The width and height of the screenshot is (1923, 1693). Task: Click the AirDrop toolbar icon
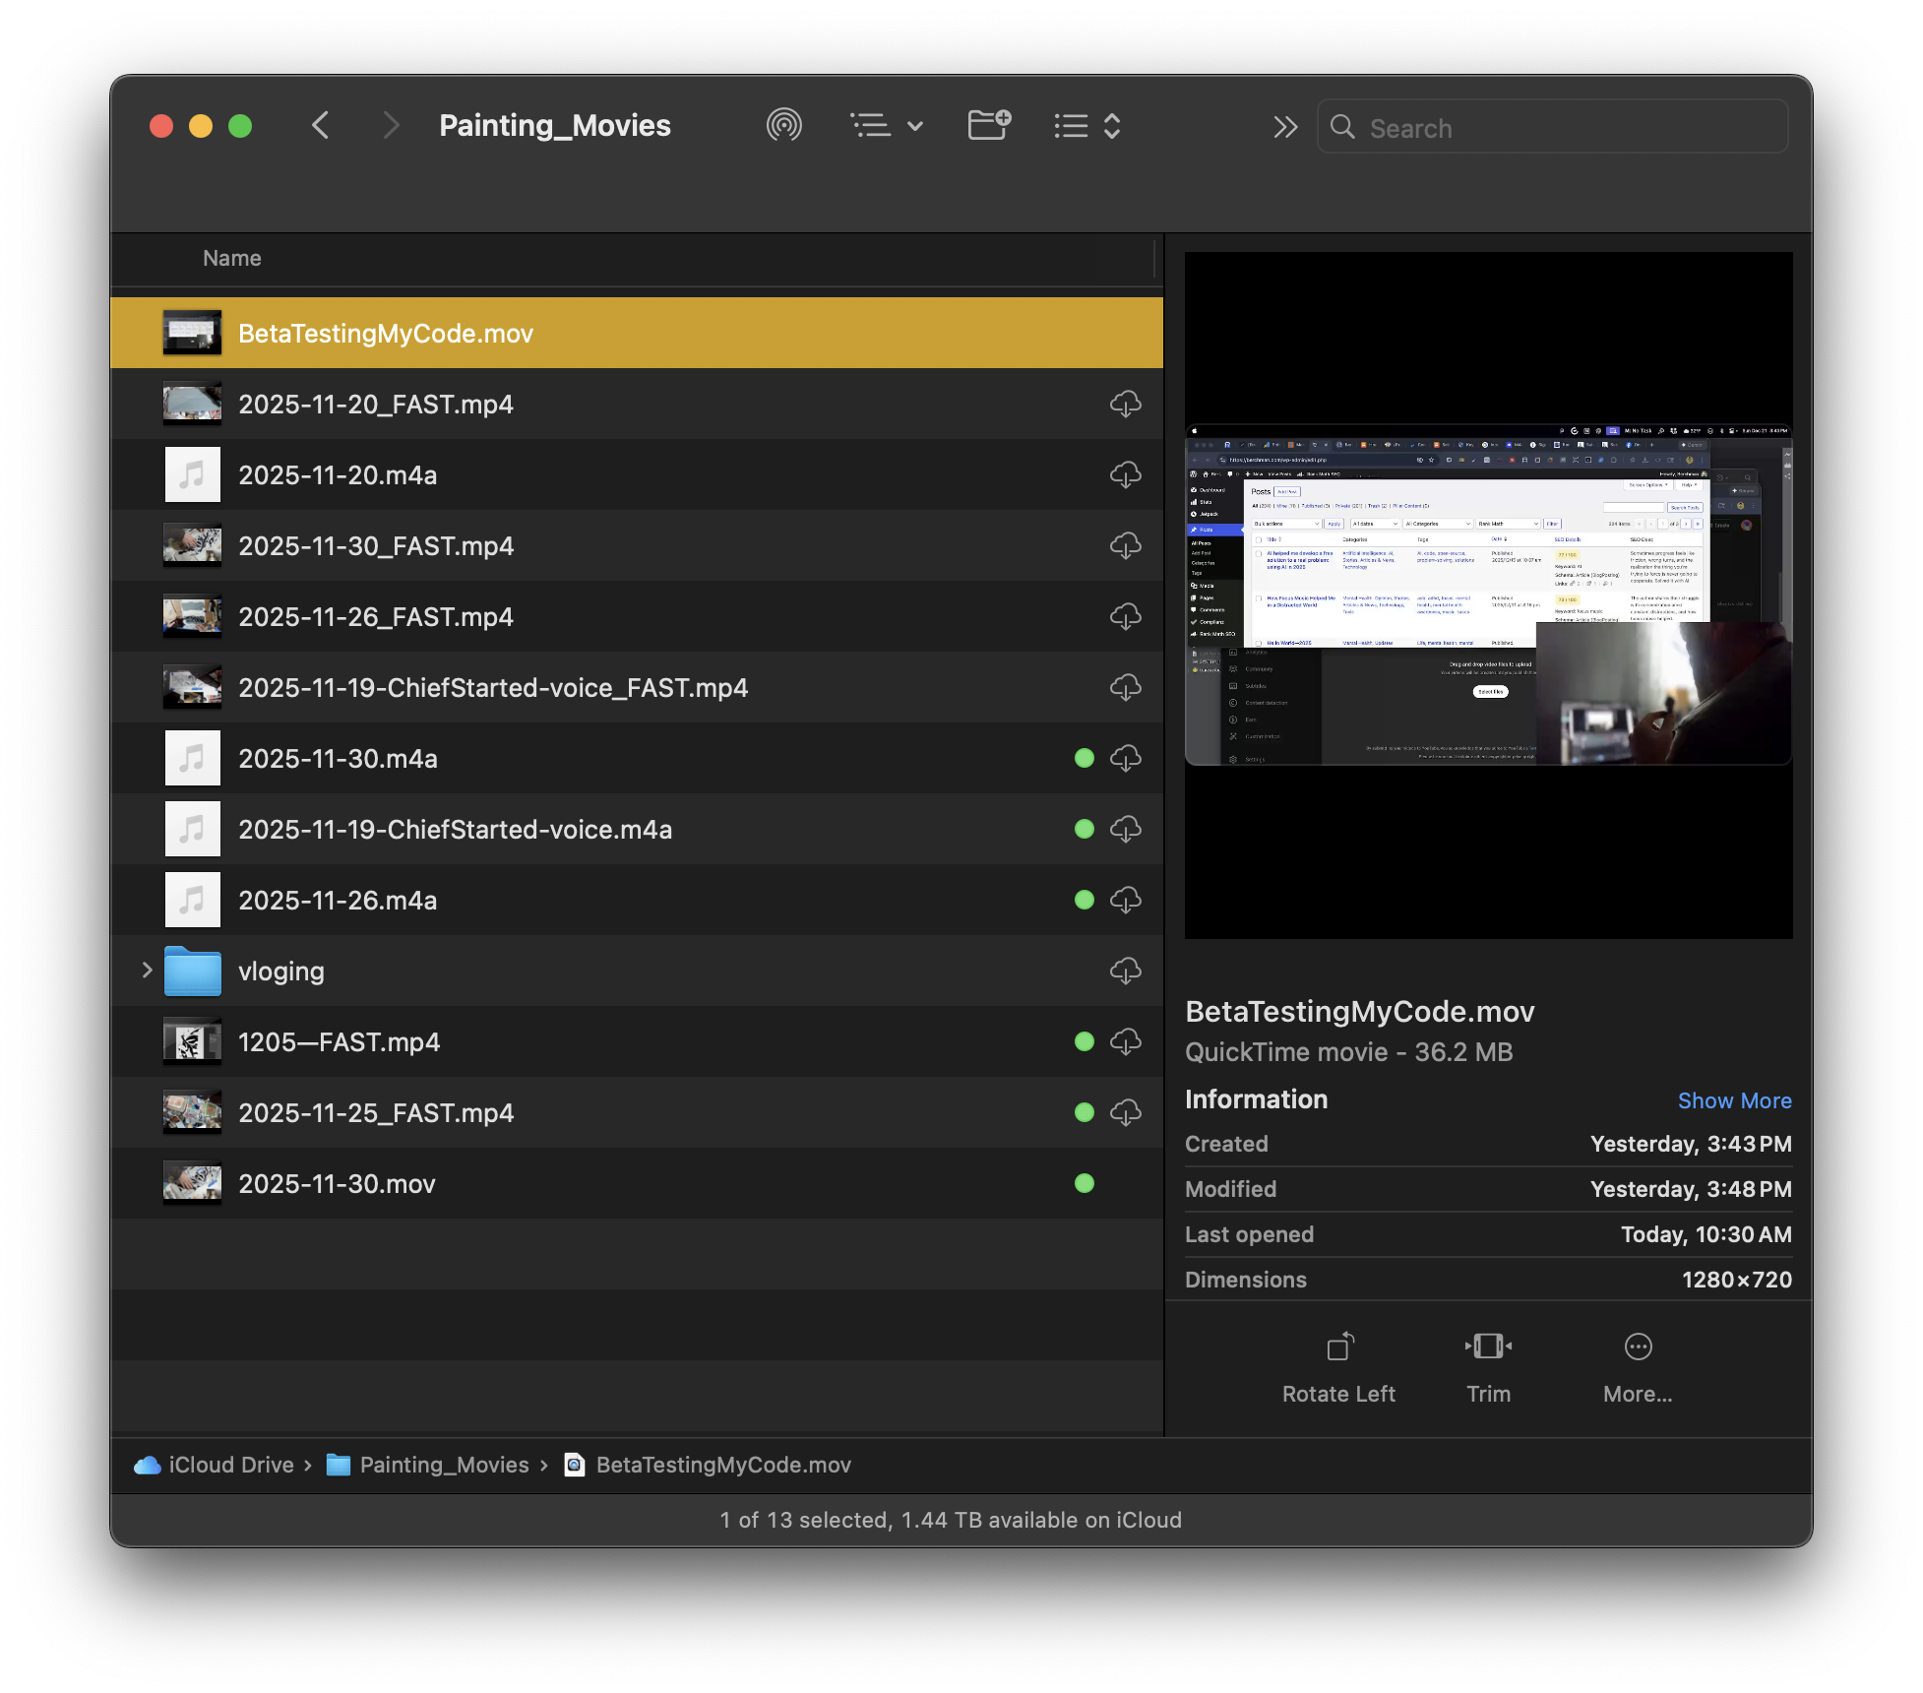tap(783, 126)
